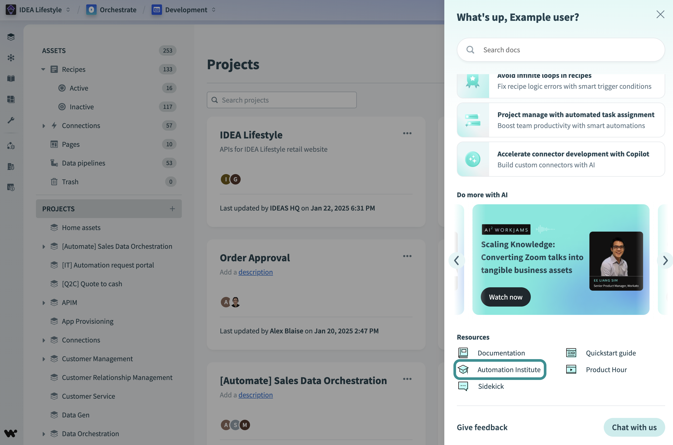This screenshot has width=673, height=445.
Task: Open Trash in the assets list
Action: click(70, 182)
